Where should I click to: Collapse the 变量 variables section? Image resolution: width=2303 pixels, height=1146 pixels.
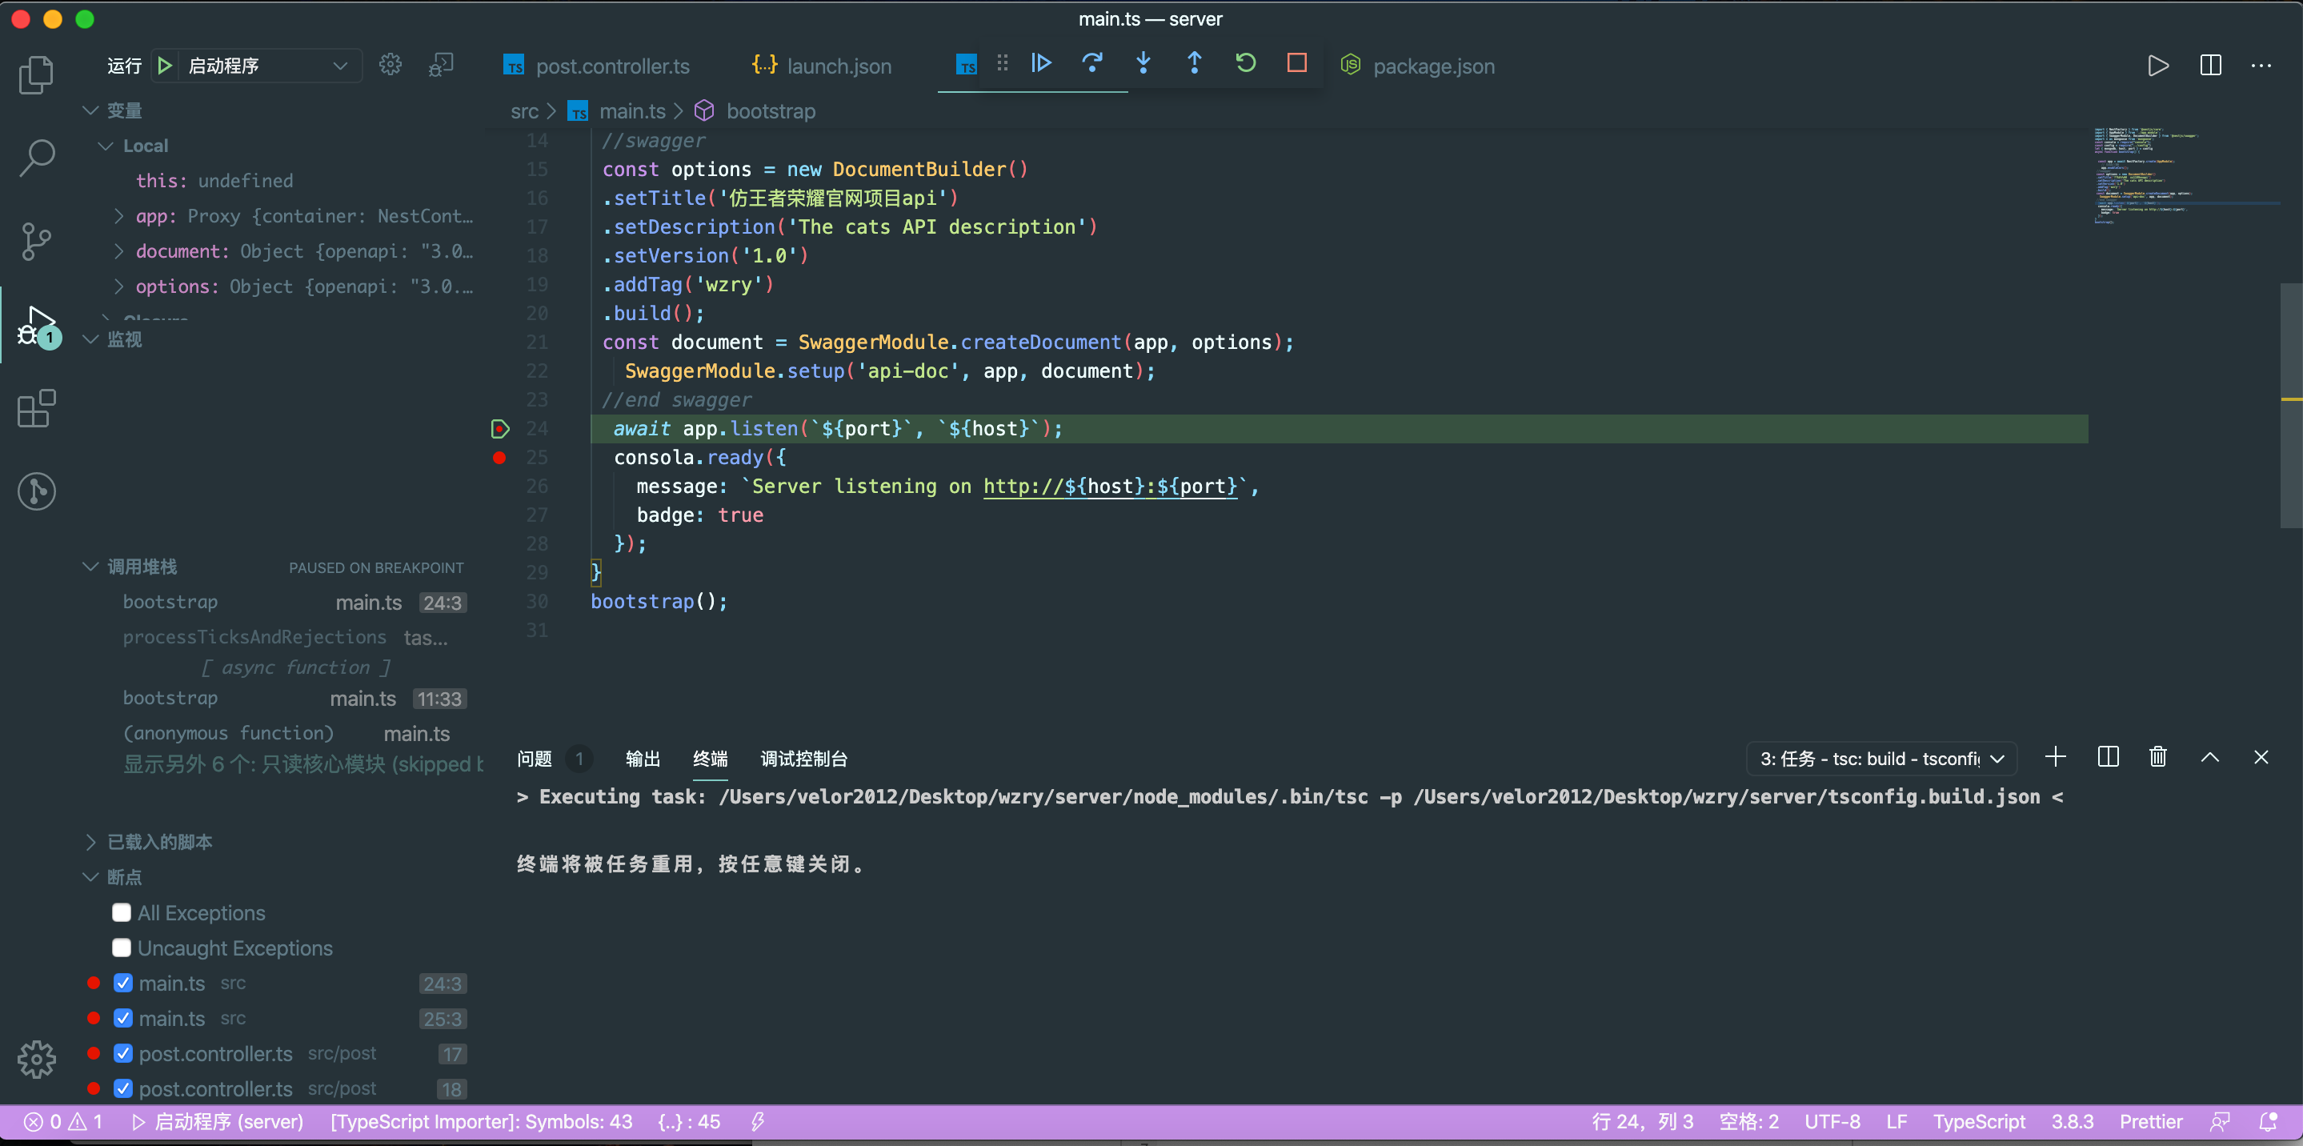coord(90,110)
